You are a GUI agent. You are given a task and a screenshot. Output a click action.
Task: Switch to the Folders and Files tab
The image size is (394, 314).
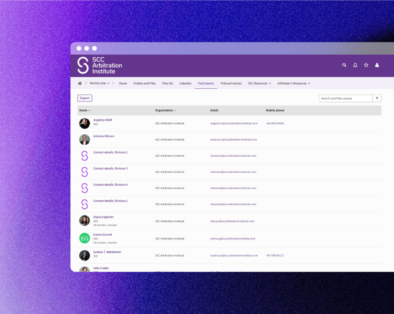pos(145,83)
